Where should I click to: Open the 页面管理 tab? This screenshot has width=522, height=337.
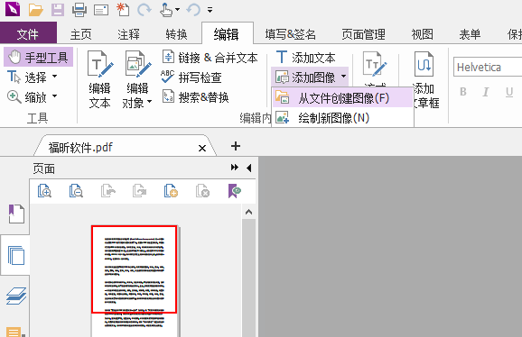pyautogui.click(x=364, y=34)
